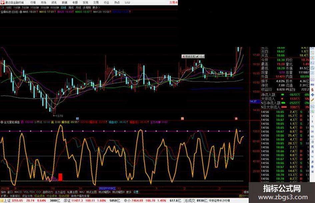Open the 多周期 view

(x=87, y=7)
